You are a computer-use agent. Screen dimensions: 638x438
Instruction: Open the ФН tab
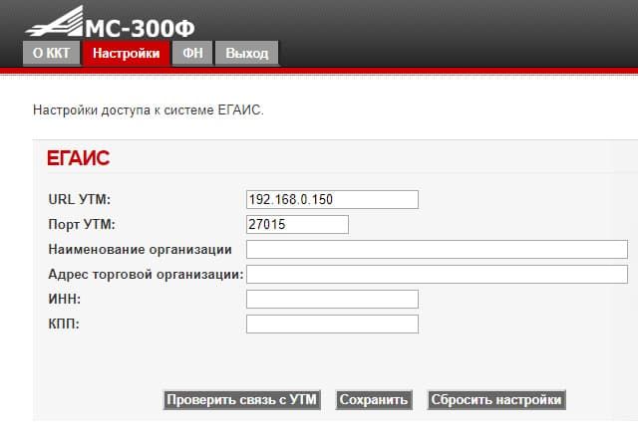coord(192,53)
